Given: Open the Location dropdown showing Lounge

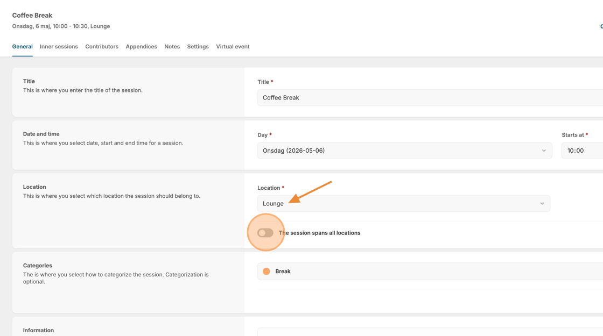Looking at the screenshot, I should [398, 204].
